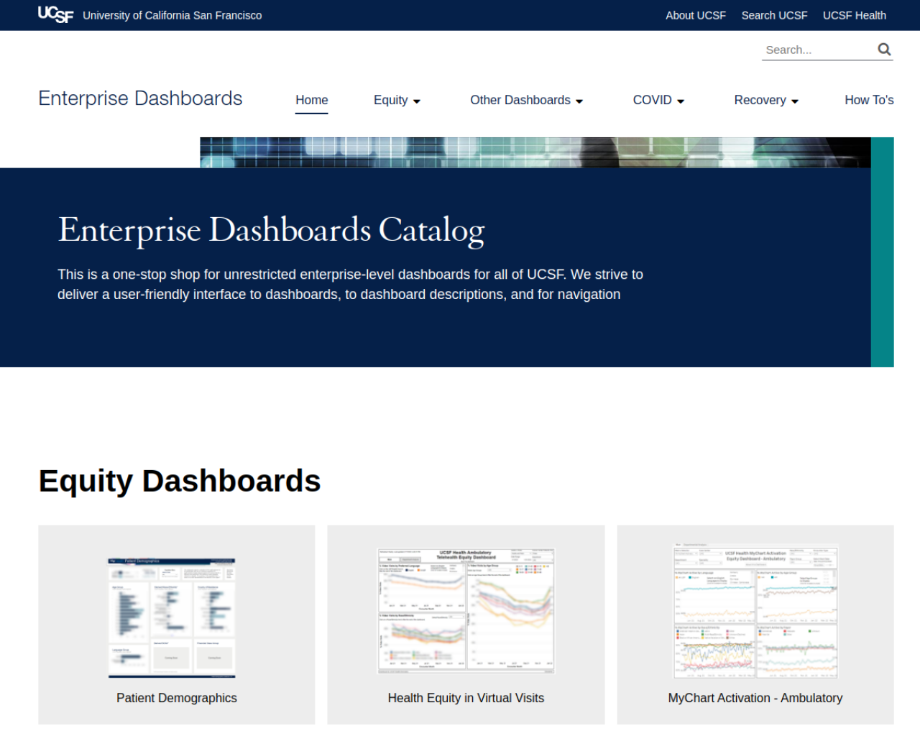Open the About UCSF link
Screen dimensions: 920x736
(695, 15)
